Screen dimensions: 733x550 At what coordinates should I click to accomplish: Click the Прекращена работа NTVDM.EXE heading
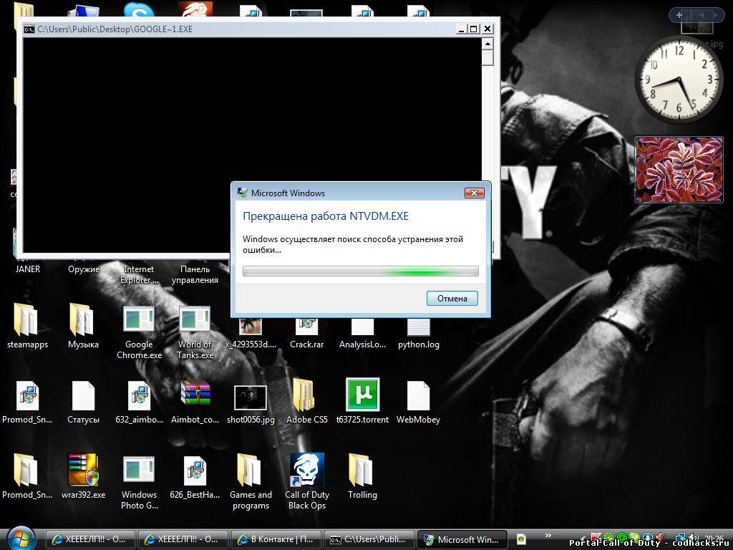click(x=326, y=216)
